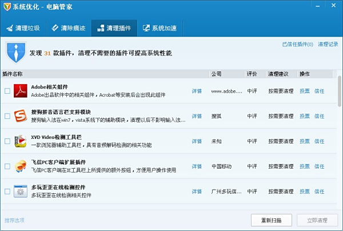Click the Adobe相关组件 plugin name
343x231 pixels.
(x=49, y=87)
